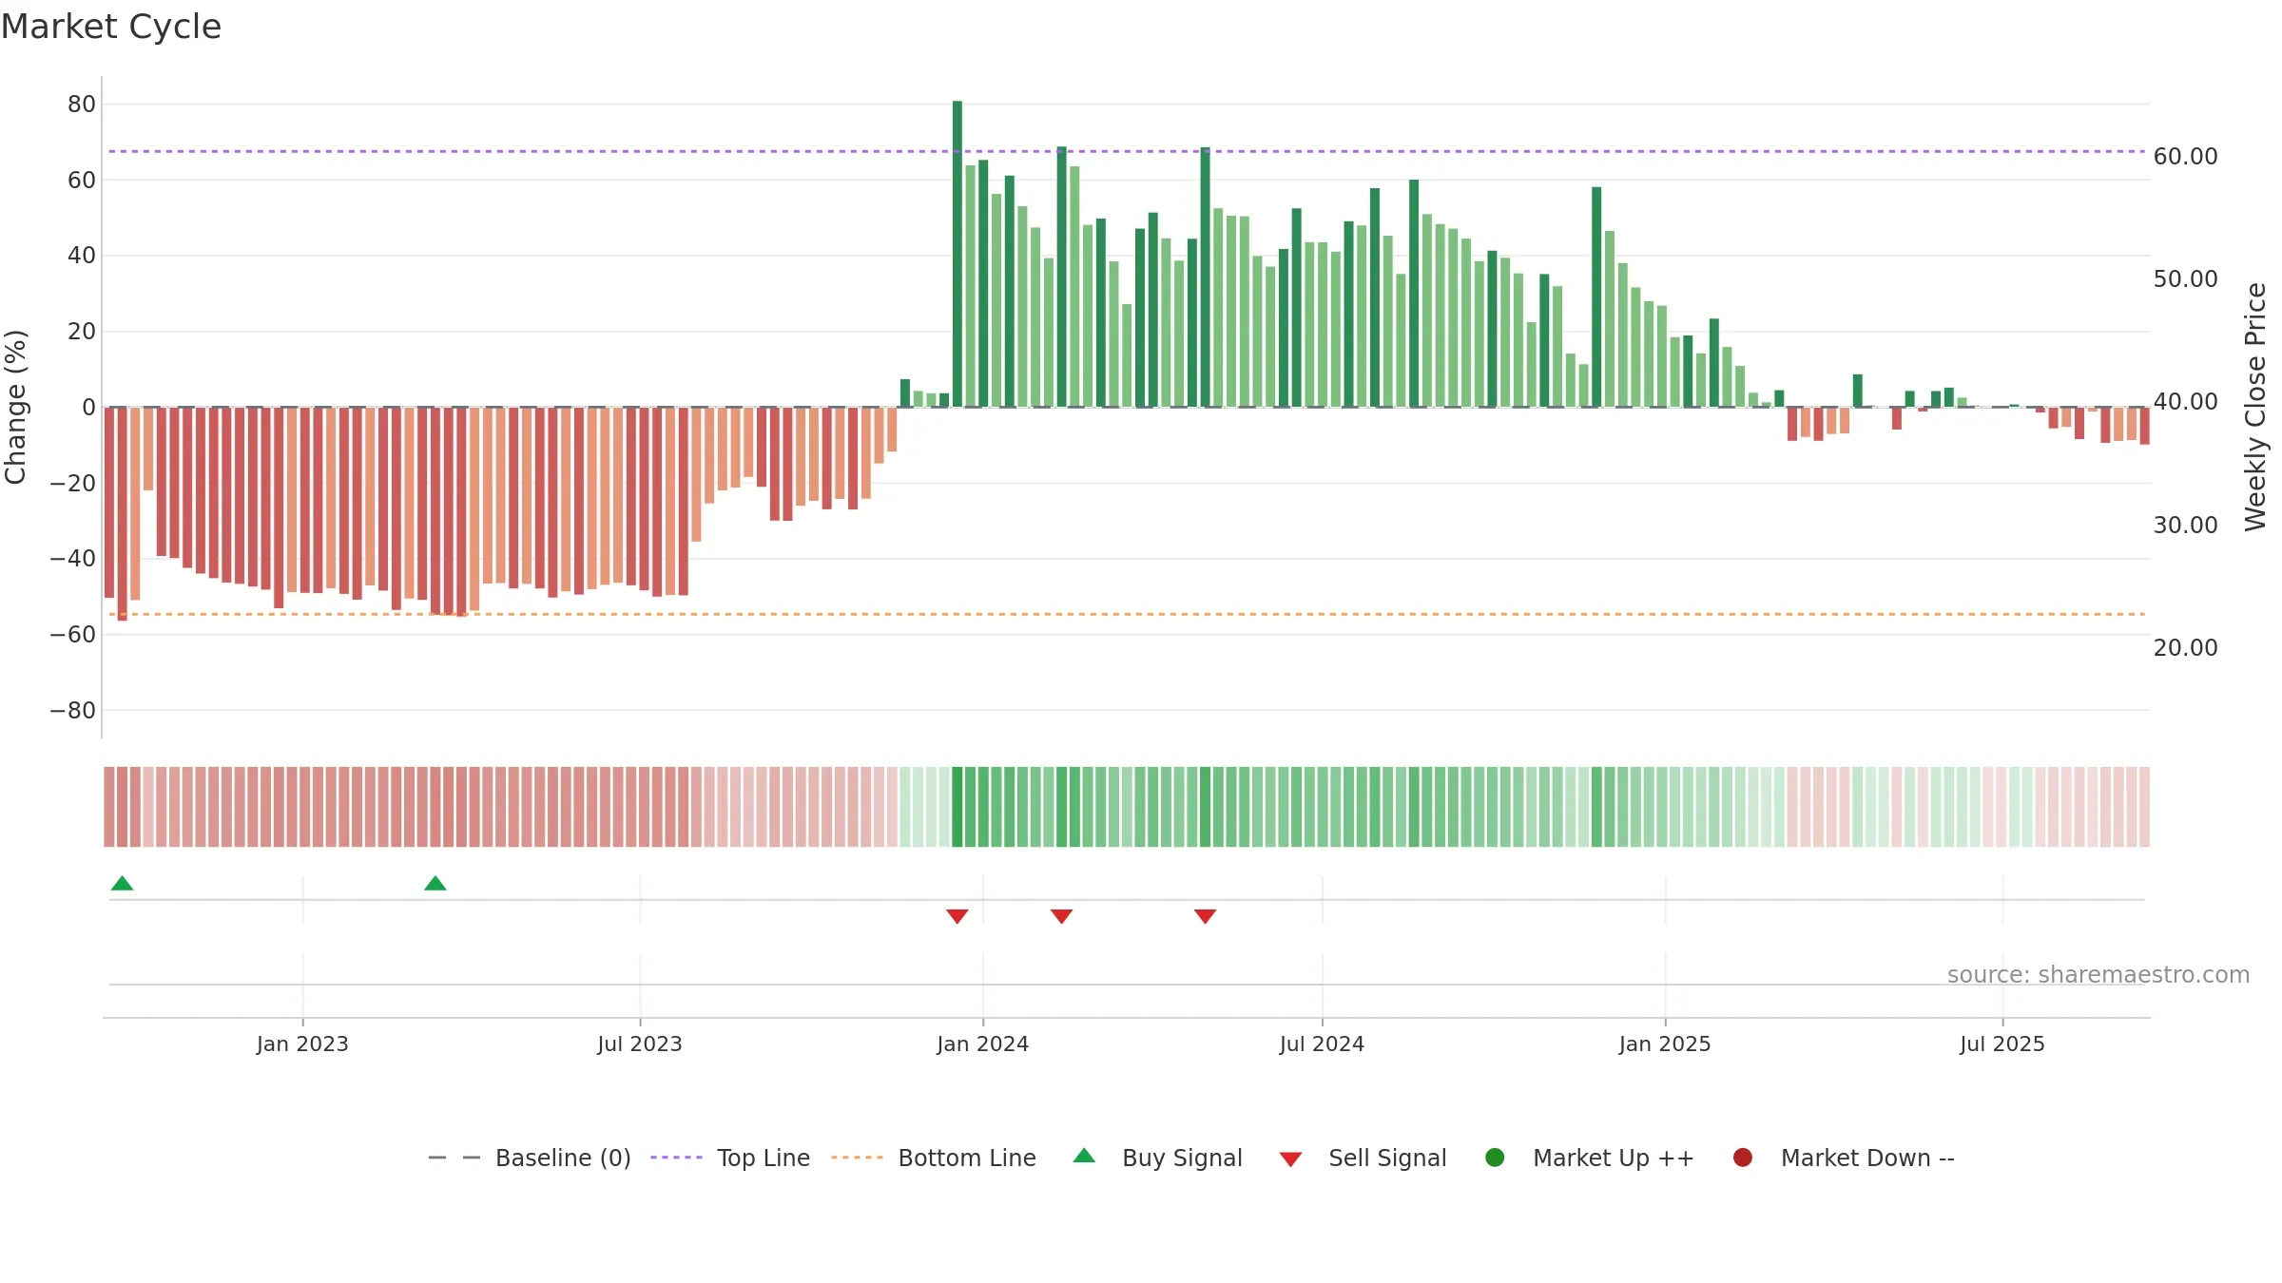Click the 80 value on the left axis
The height and width of the screenshot is (1283, 2282).
click(x=82, y=104)
